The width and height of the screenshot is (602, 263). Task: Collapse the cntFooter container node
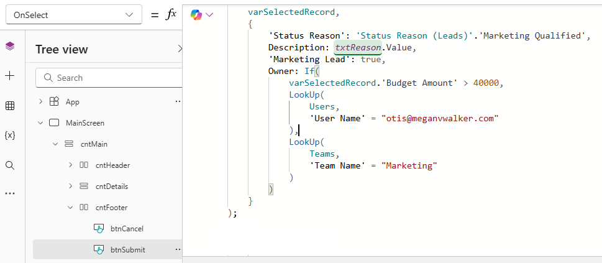[x=70, y=207]
